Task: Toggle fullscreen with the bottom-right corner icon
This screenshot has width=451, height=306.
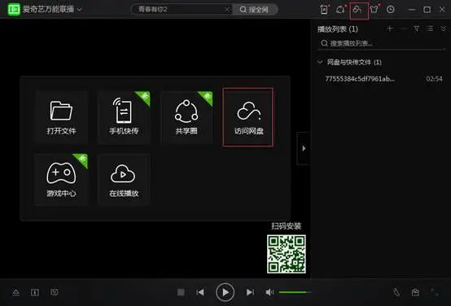Action: [x=435, y=292]
